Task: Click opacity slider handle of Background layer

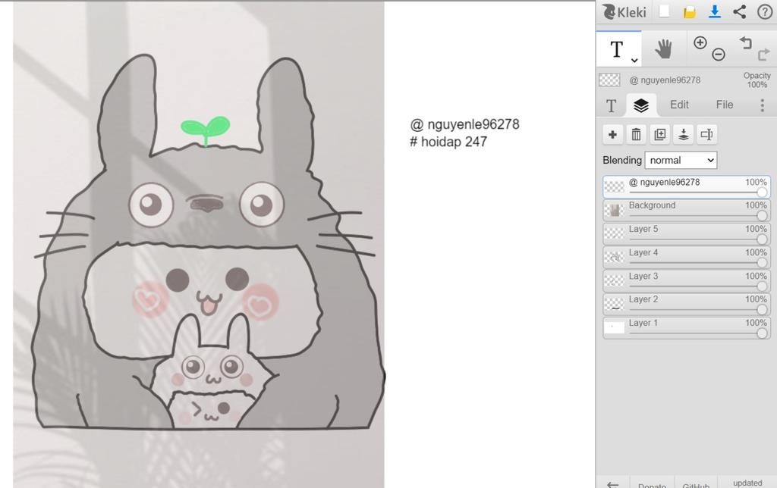Action: [762, 215]
